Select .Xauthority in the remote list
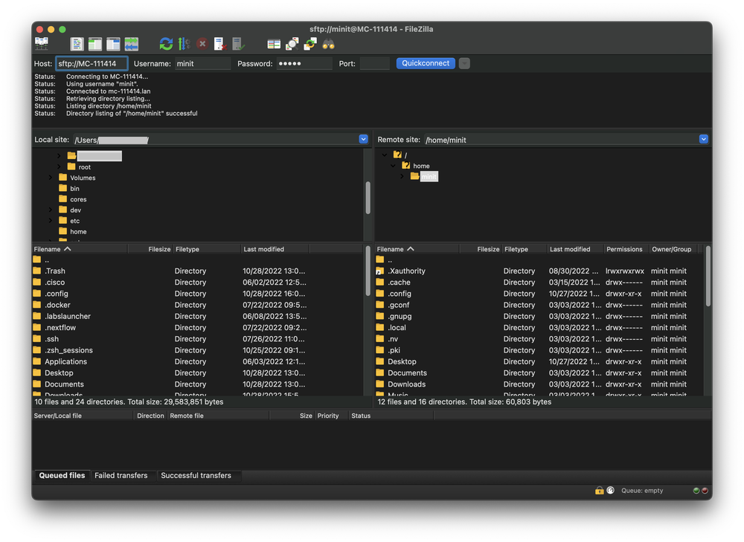The width and height of the screenshot is (744, 542). tap(539, 271)
